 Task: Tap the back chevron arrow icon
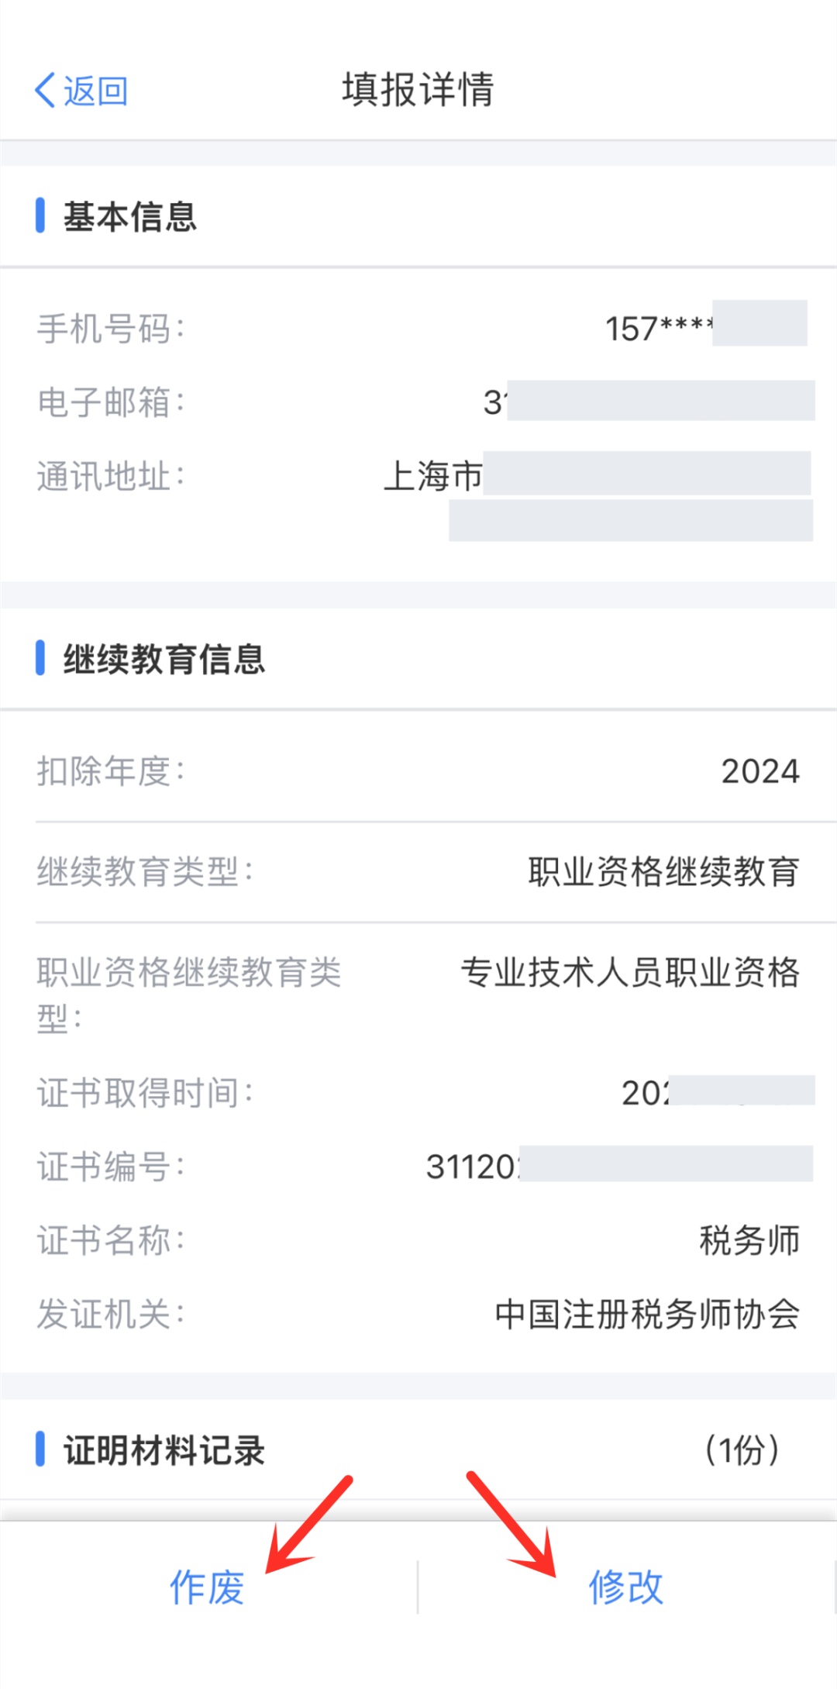[x=45, y=91]
